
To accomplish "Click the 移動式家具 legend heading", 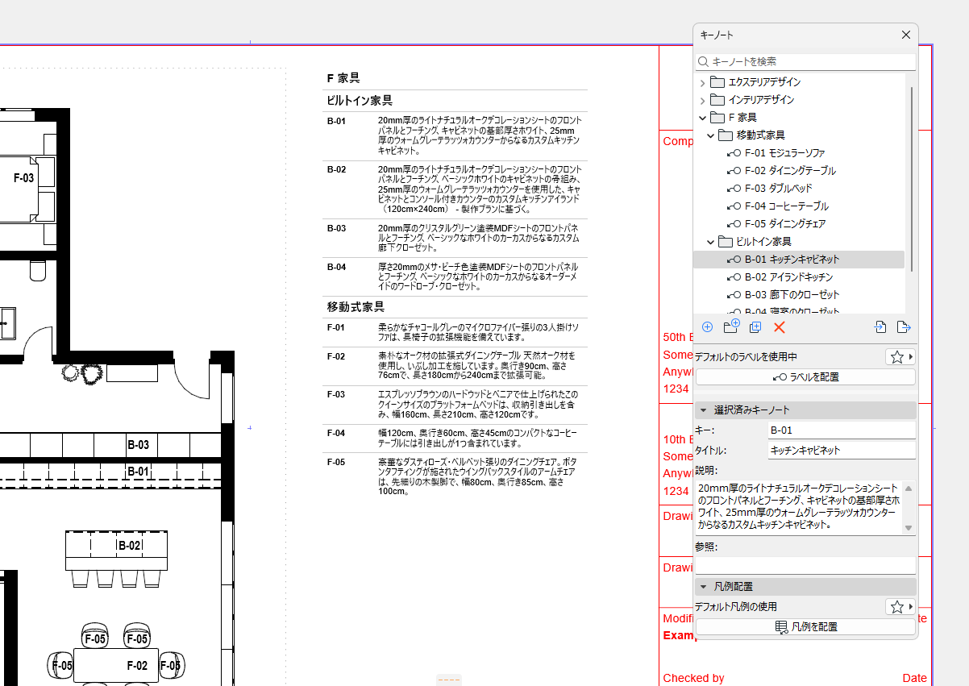I will coord(356,307).
